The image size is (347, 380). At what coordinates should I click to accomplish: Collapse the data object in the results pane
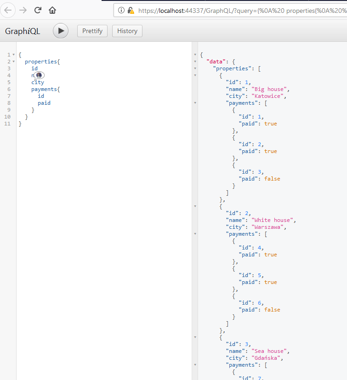pos(195,61)
